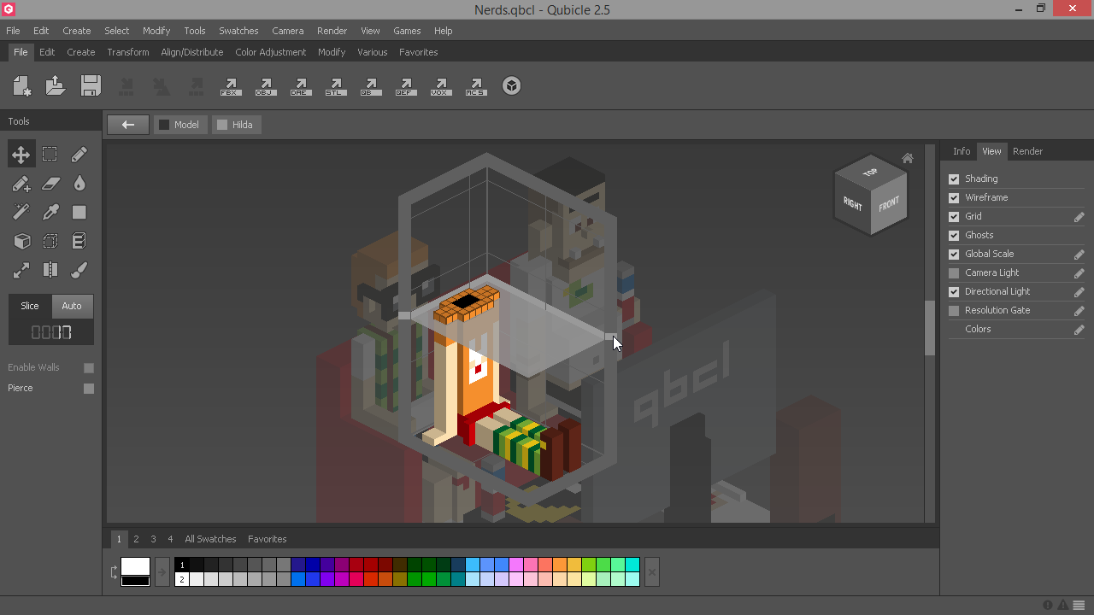Select the Eraser tool
The image size is (1094, 615).
pos(50,184)
